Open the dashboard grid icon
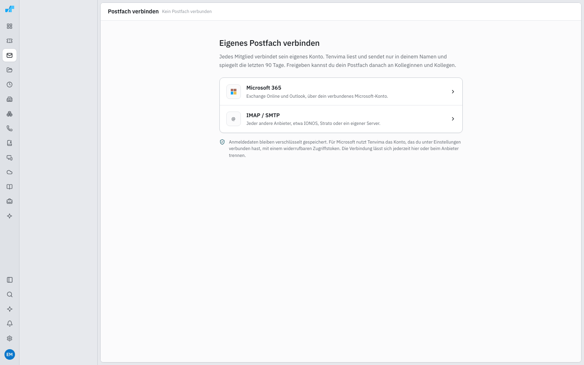 9,26
